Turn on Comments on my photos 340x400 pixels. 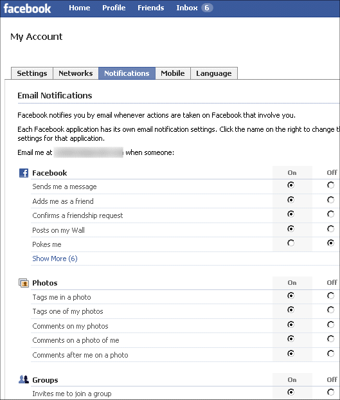(291, 325)
